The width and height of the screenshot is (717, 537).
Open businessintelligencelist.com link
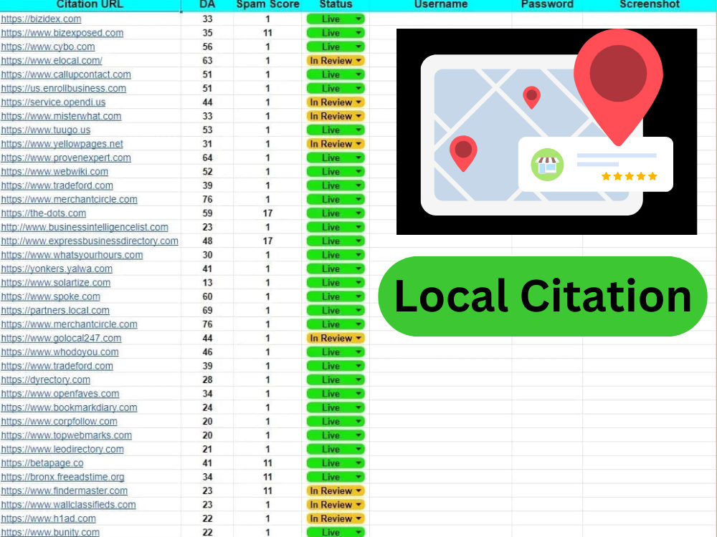[x=85, y=227]
